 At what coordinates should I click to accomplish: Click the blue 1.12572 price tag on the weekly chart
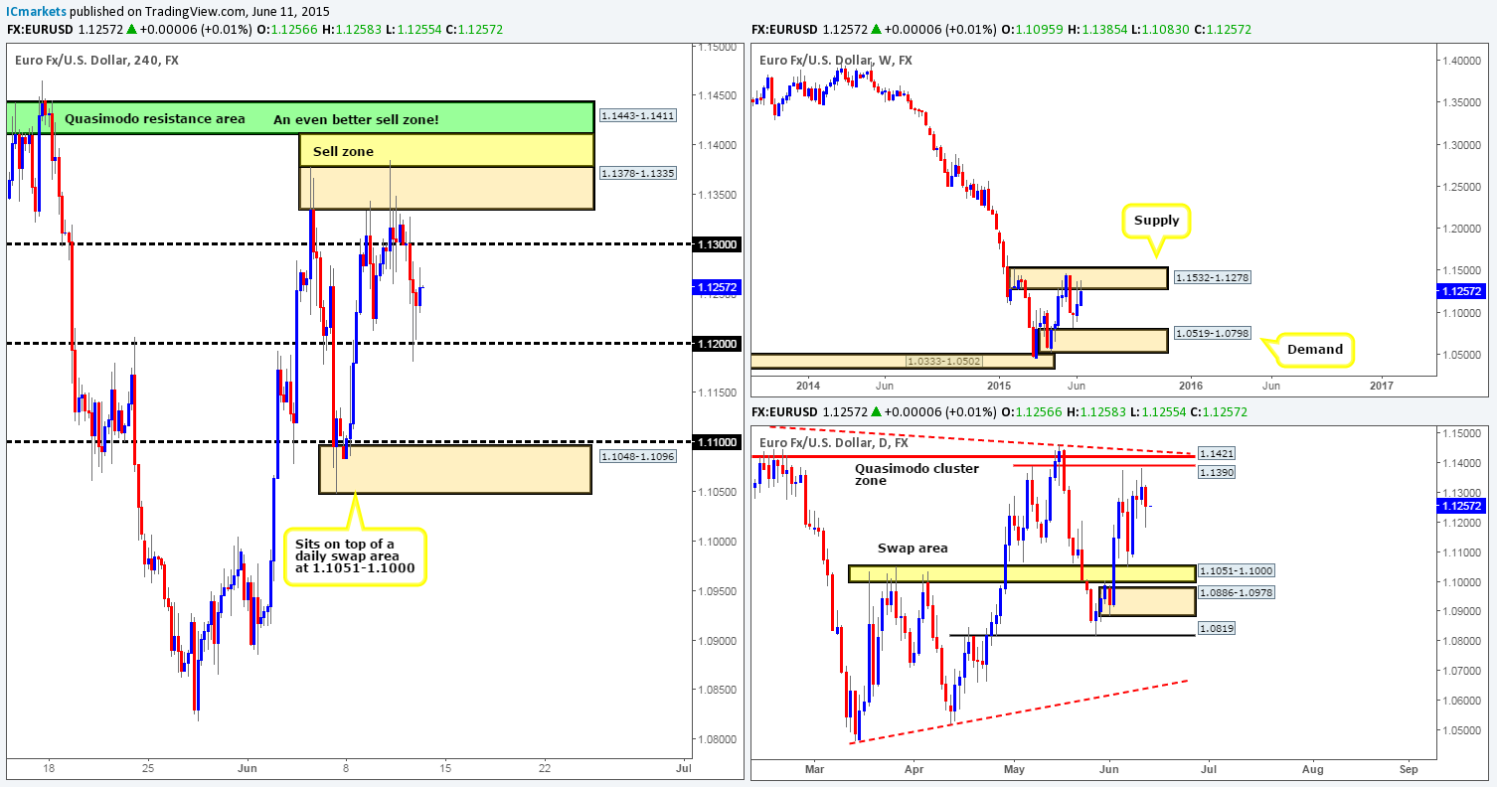1461,291
